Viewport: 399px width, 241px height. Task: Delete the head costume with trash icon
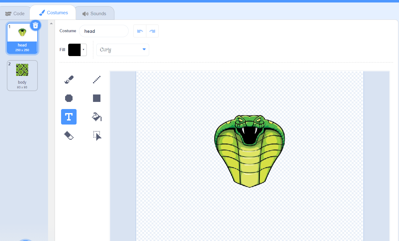[x=35, y=25]
